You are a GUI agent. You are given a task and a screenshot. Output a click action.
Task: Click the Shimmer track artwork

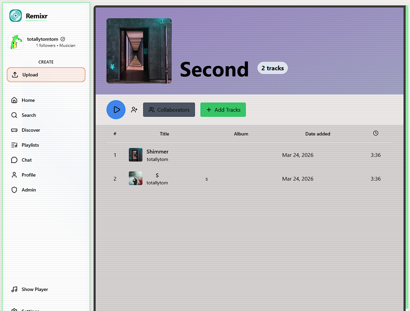click(135, 155)
